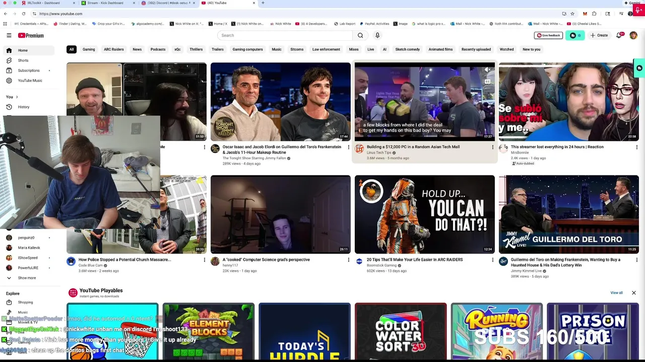This screenshot has height=362, width=645.
Task: Open the account avatar menu
Action: click(633, 35)
